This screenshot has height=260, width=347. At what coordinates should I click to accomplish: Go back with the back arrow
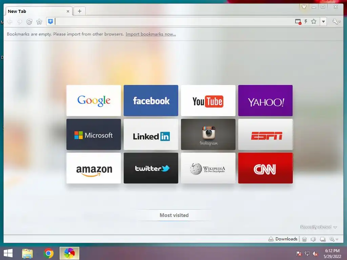click(10, 21)
